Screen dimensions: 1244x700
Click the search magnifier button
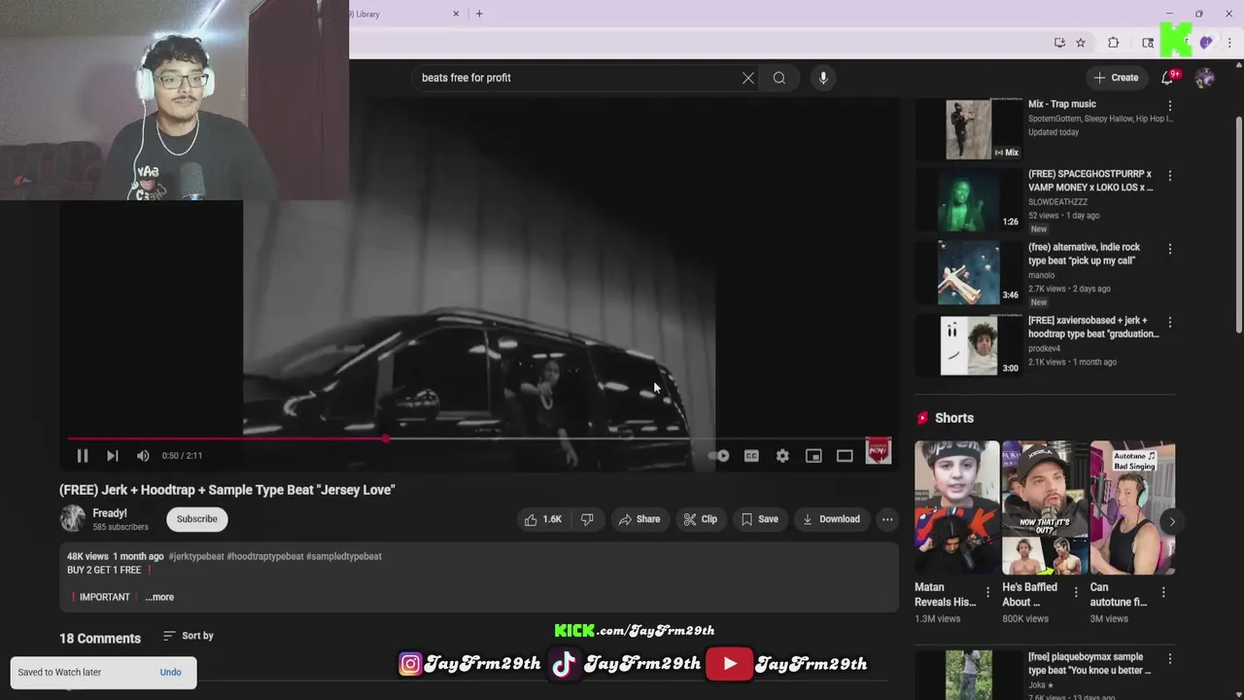(779, 78)
